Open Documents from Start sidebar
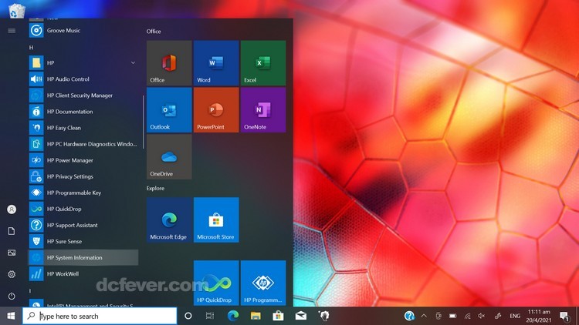 tap(12, 231)
